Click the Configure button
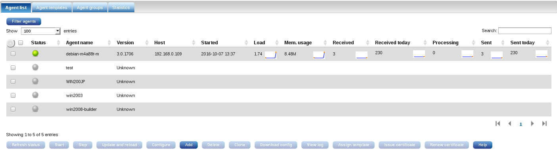This screenshot has height=152, width=557. click(x=161, y=145)
